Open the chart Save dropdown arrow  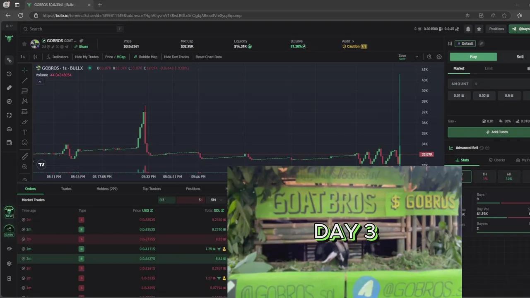tap(417, 57)
